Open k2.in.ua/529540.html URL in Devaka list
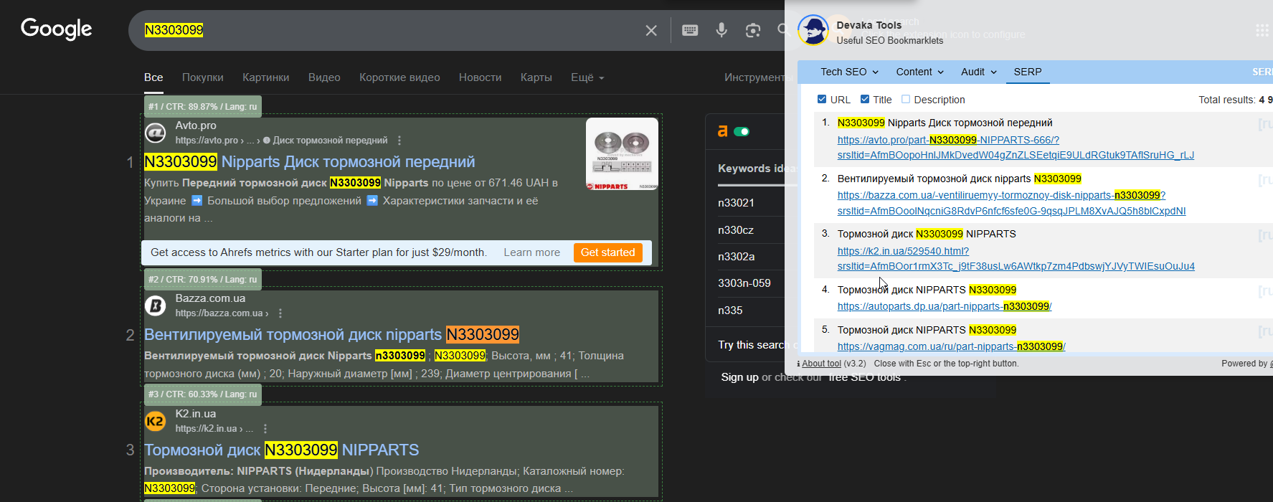 pos(1016,259)
